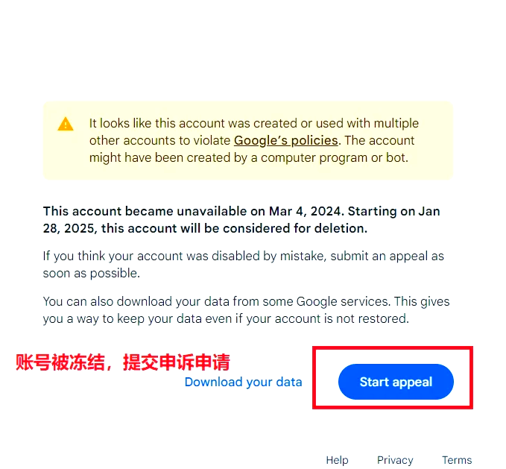The height and width of the screenshot is (469, 506).
Task: Open the Download your data link
Action: (x=244, y=383)
